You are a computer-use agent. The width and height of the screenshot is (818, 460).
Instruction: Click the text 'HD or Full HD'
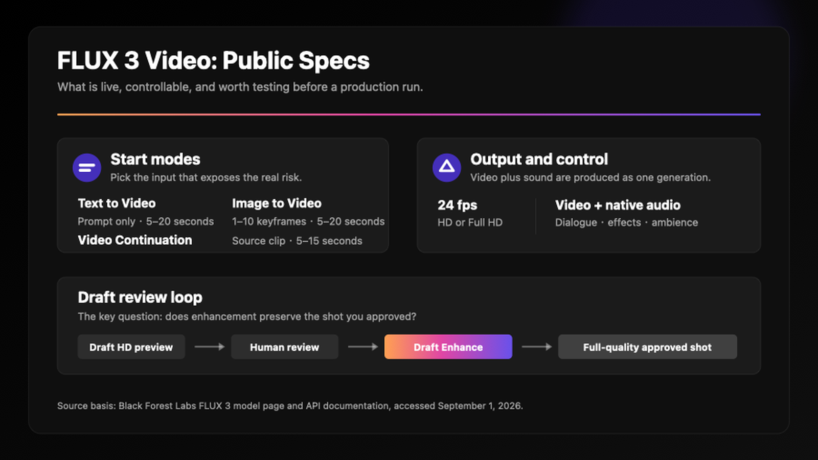click(470, 223)
